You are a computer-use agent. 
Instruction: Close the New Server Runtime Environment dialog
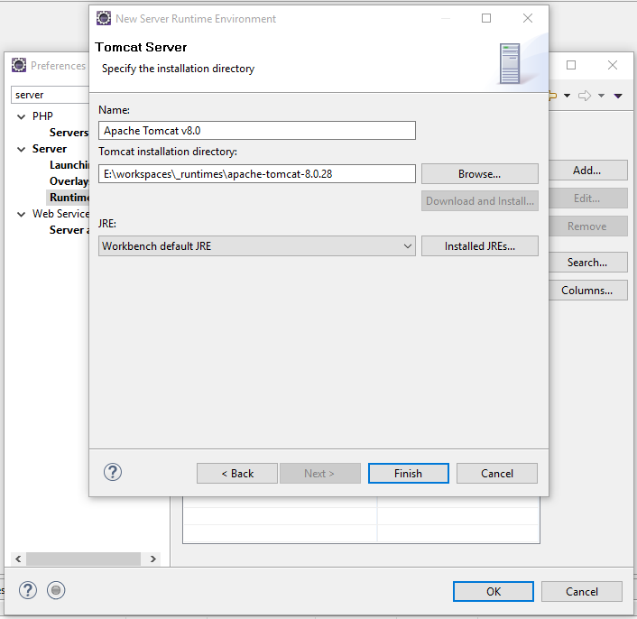(x=528, y=18)
